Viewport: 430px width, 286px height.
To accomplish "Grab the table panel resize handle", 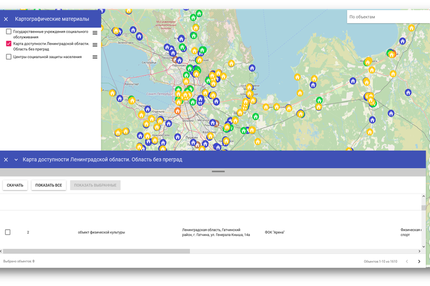I will click(x=218, y=171).
